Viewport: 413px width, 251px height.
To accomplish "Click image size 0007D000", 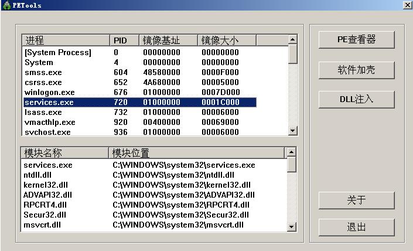I will (221, 93).
